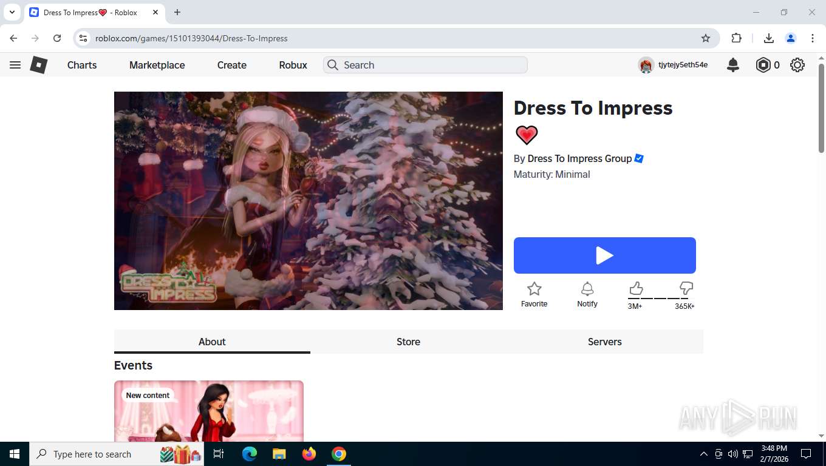Click the Events heading
826x466 pixels.
[x=133, y=365]
